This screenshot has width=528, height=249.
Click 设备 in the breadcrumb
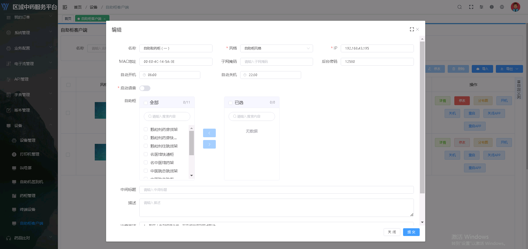[x=94, y=7]
